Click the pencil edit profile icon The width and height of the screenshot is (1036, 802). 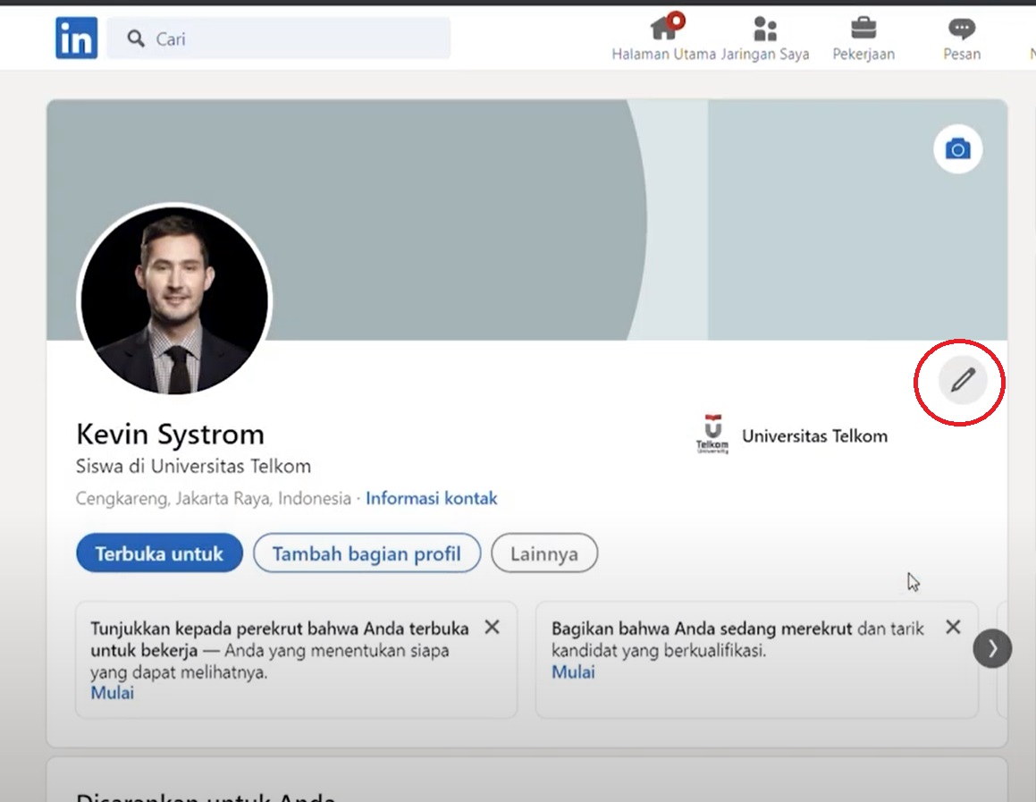pos(962,381)
